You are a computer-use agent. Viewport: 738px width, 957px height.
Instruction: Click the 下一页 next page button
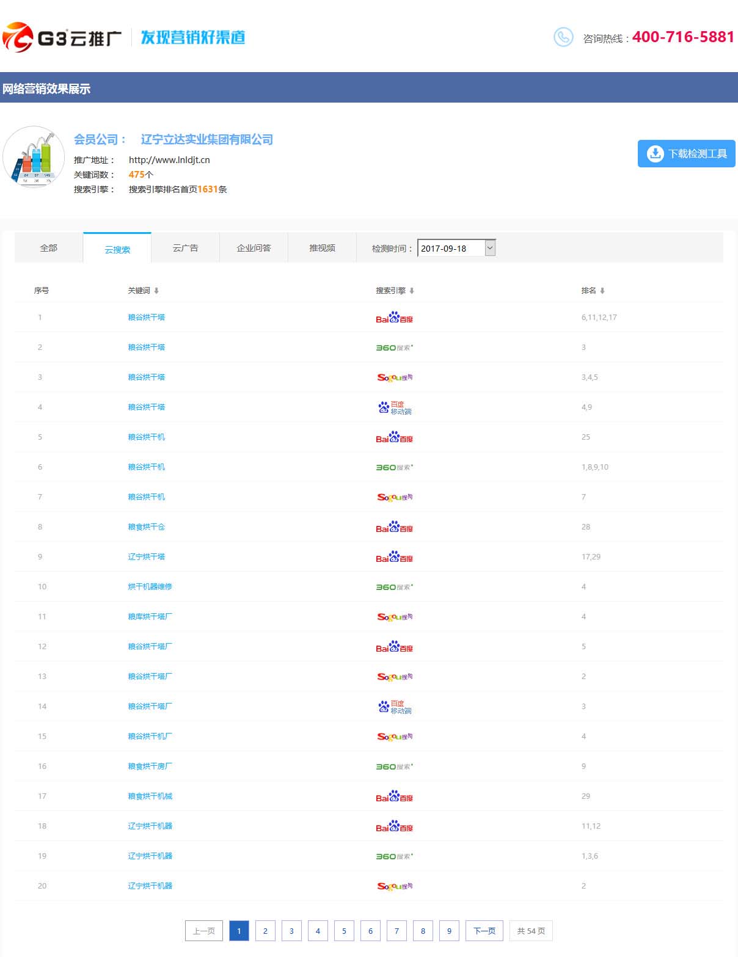[484, 931]
